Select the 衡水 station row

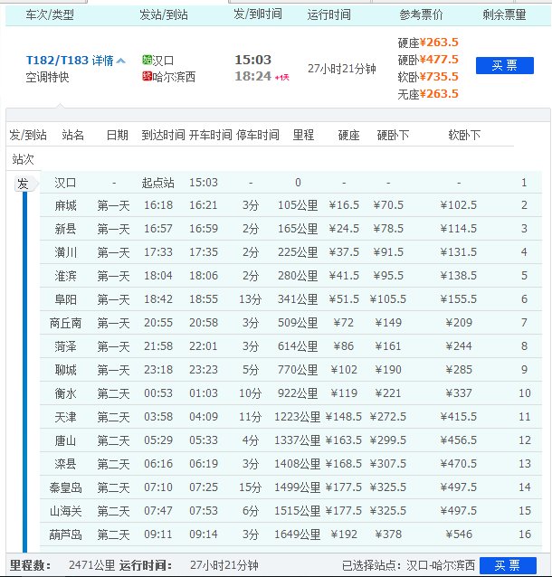click(290, 393)
